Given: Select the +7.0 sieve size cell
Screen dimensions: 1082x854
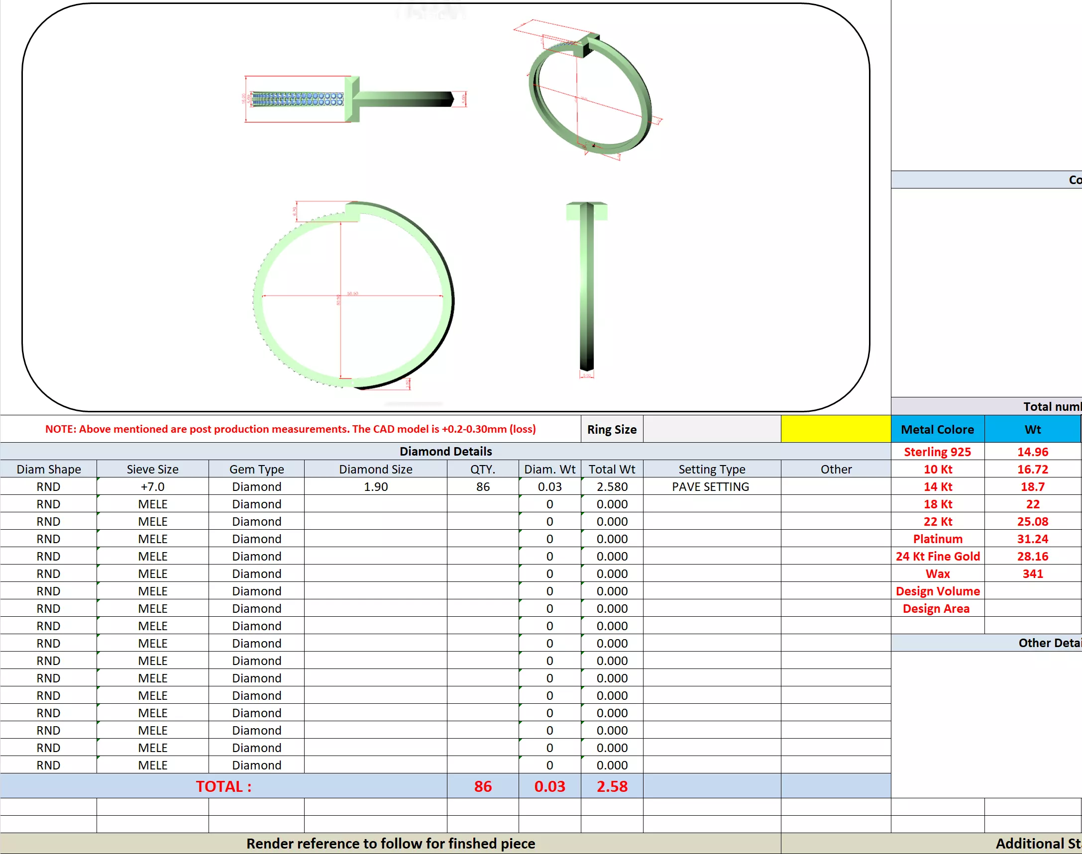Looking at the screenshot, I should 153,486.
